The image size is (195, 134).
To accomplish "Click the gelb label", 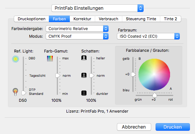I will pyautogui.click(x=126, y=59).
